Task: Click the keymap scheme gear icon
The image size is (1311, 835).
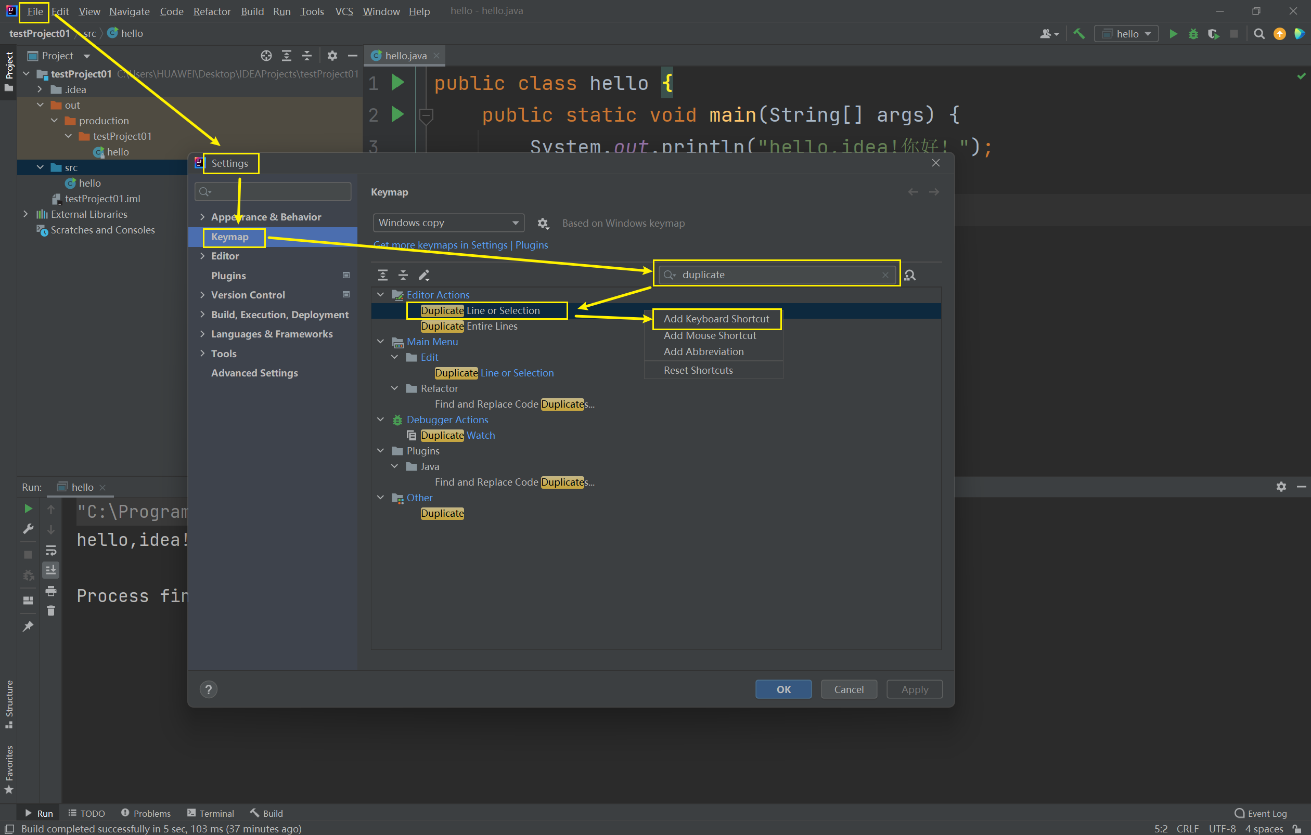Action: [542, 223]
